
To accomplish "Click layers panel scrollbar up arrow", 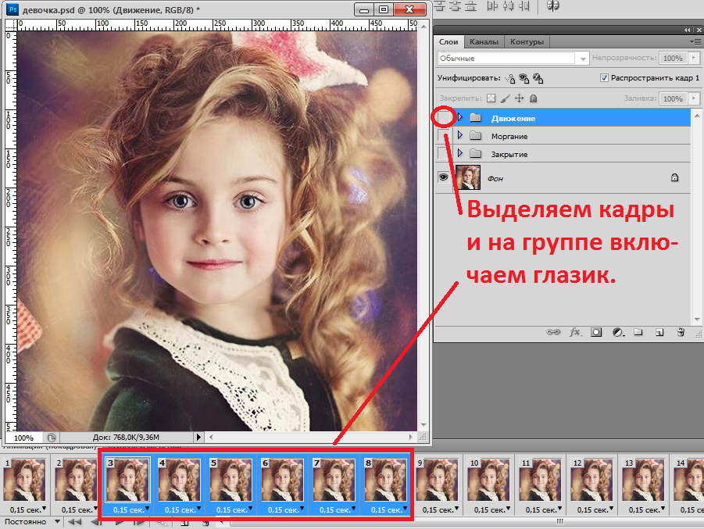I will [697, 114].
